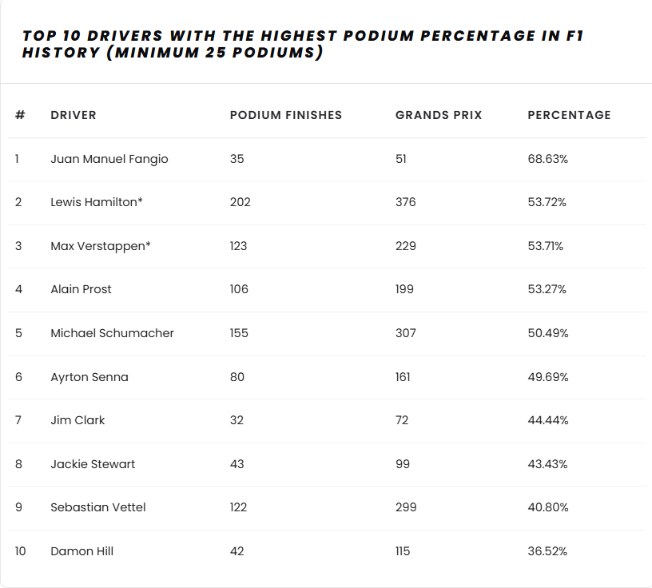Click the Damon Hill driver name
This screenshot has width=652, height=588.
tap(81, 551)
